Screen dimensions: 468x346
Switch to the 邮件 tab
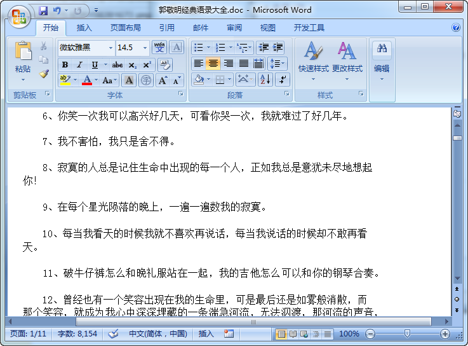click(x=201, y=28)
